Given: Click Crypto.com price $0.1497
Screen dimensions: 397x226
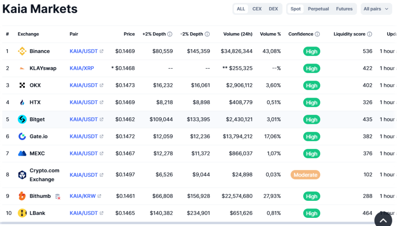Looking at the screenshot, I should (x=125, y=174).
